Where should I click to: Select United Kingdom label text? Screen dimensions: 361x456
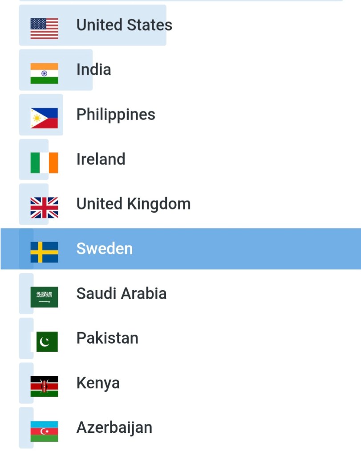click(x=134, y=204)
